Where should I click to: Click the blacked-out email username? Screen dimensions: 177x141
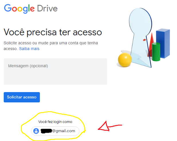46,131
